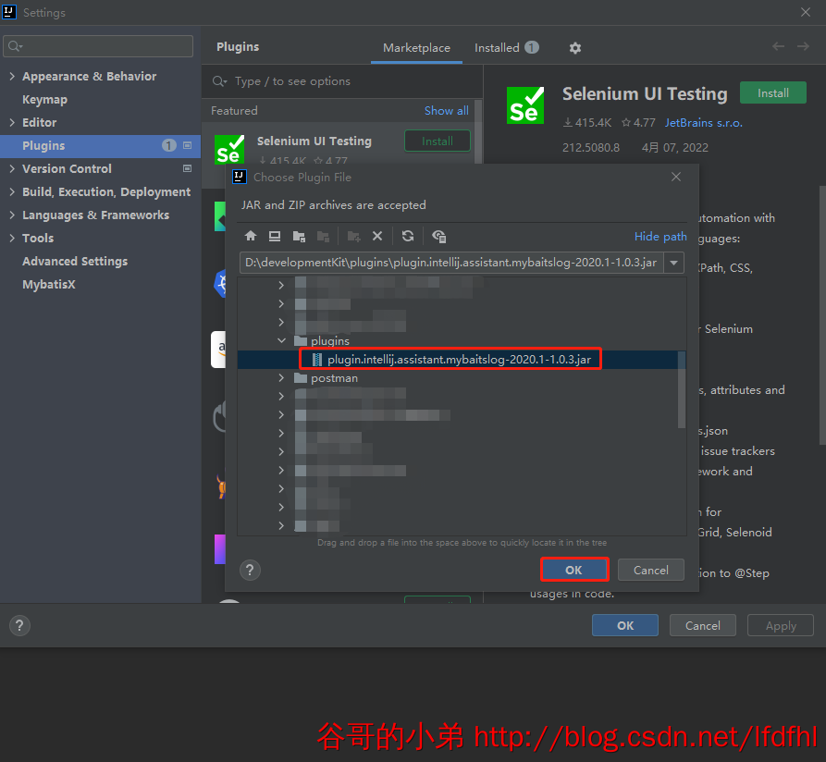The width and height of the screenshot is (826, 762).
Task: Switch to Installed tab
Action: [x=506, y=48]
